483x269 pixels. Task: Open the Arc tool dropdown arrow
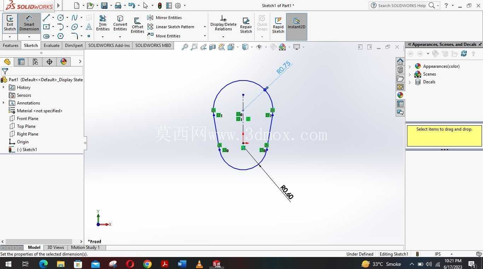[67, 27]
